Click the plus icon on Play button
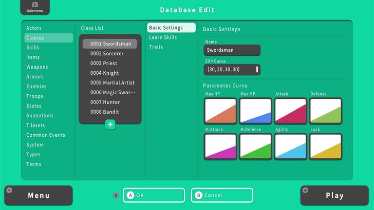The width and height of the screenshot is (374, 210). pos(305,190)
